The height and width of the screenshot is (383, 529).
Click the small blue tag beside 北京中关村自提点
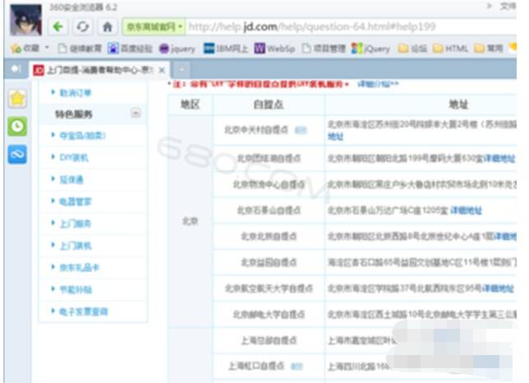tap(301, 130)
